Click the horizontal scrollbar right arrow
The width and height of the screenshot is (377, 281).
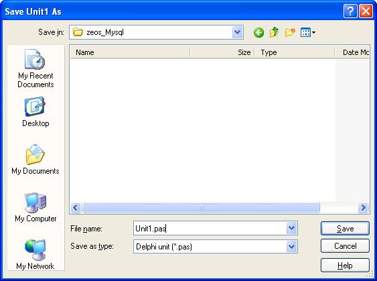coord(363,207)
